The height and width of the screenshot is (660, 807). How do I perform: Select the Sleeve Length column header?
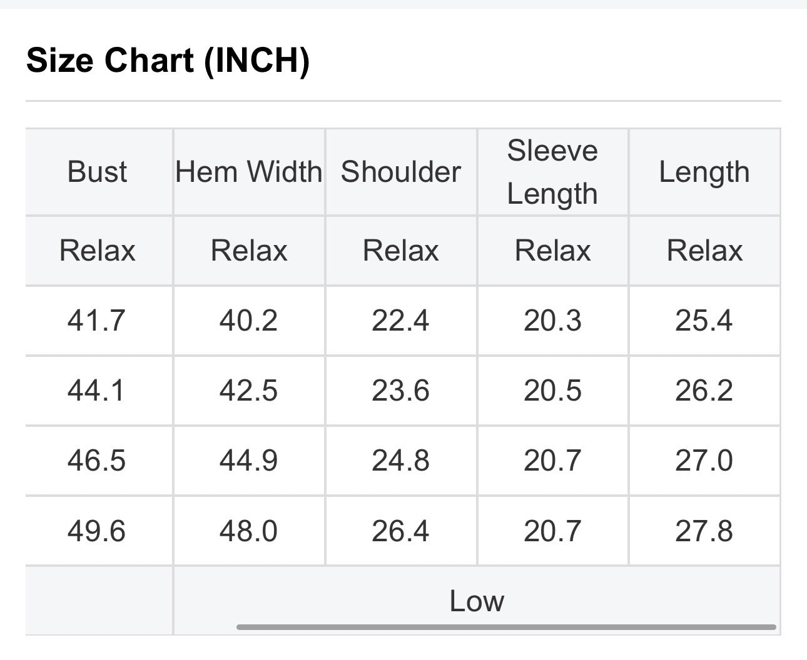tap(552, 172)
